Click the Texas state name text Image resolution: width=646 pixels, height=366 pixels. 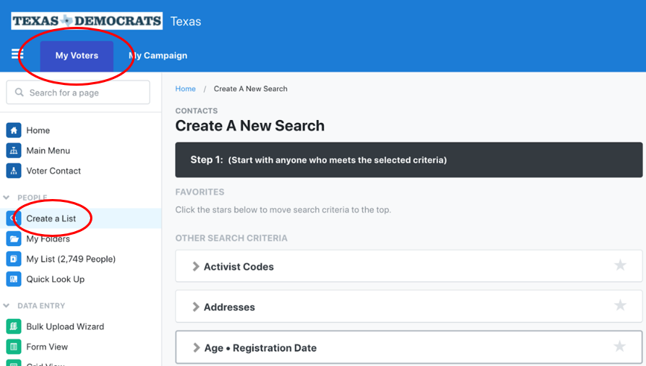[x=186, y=22]
